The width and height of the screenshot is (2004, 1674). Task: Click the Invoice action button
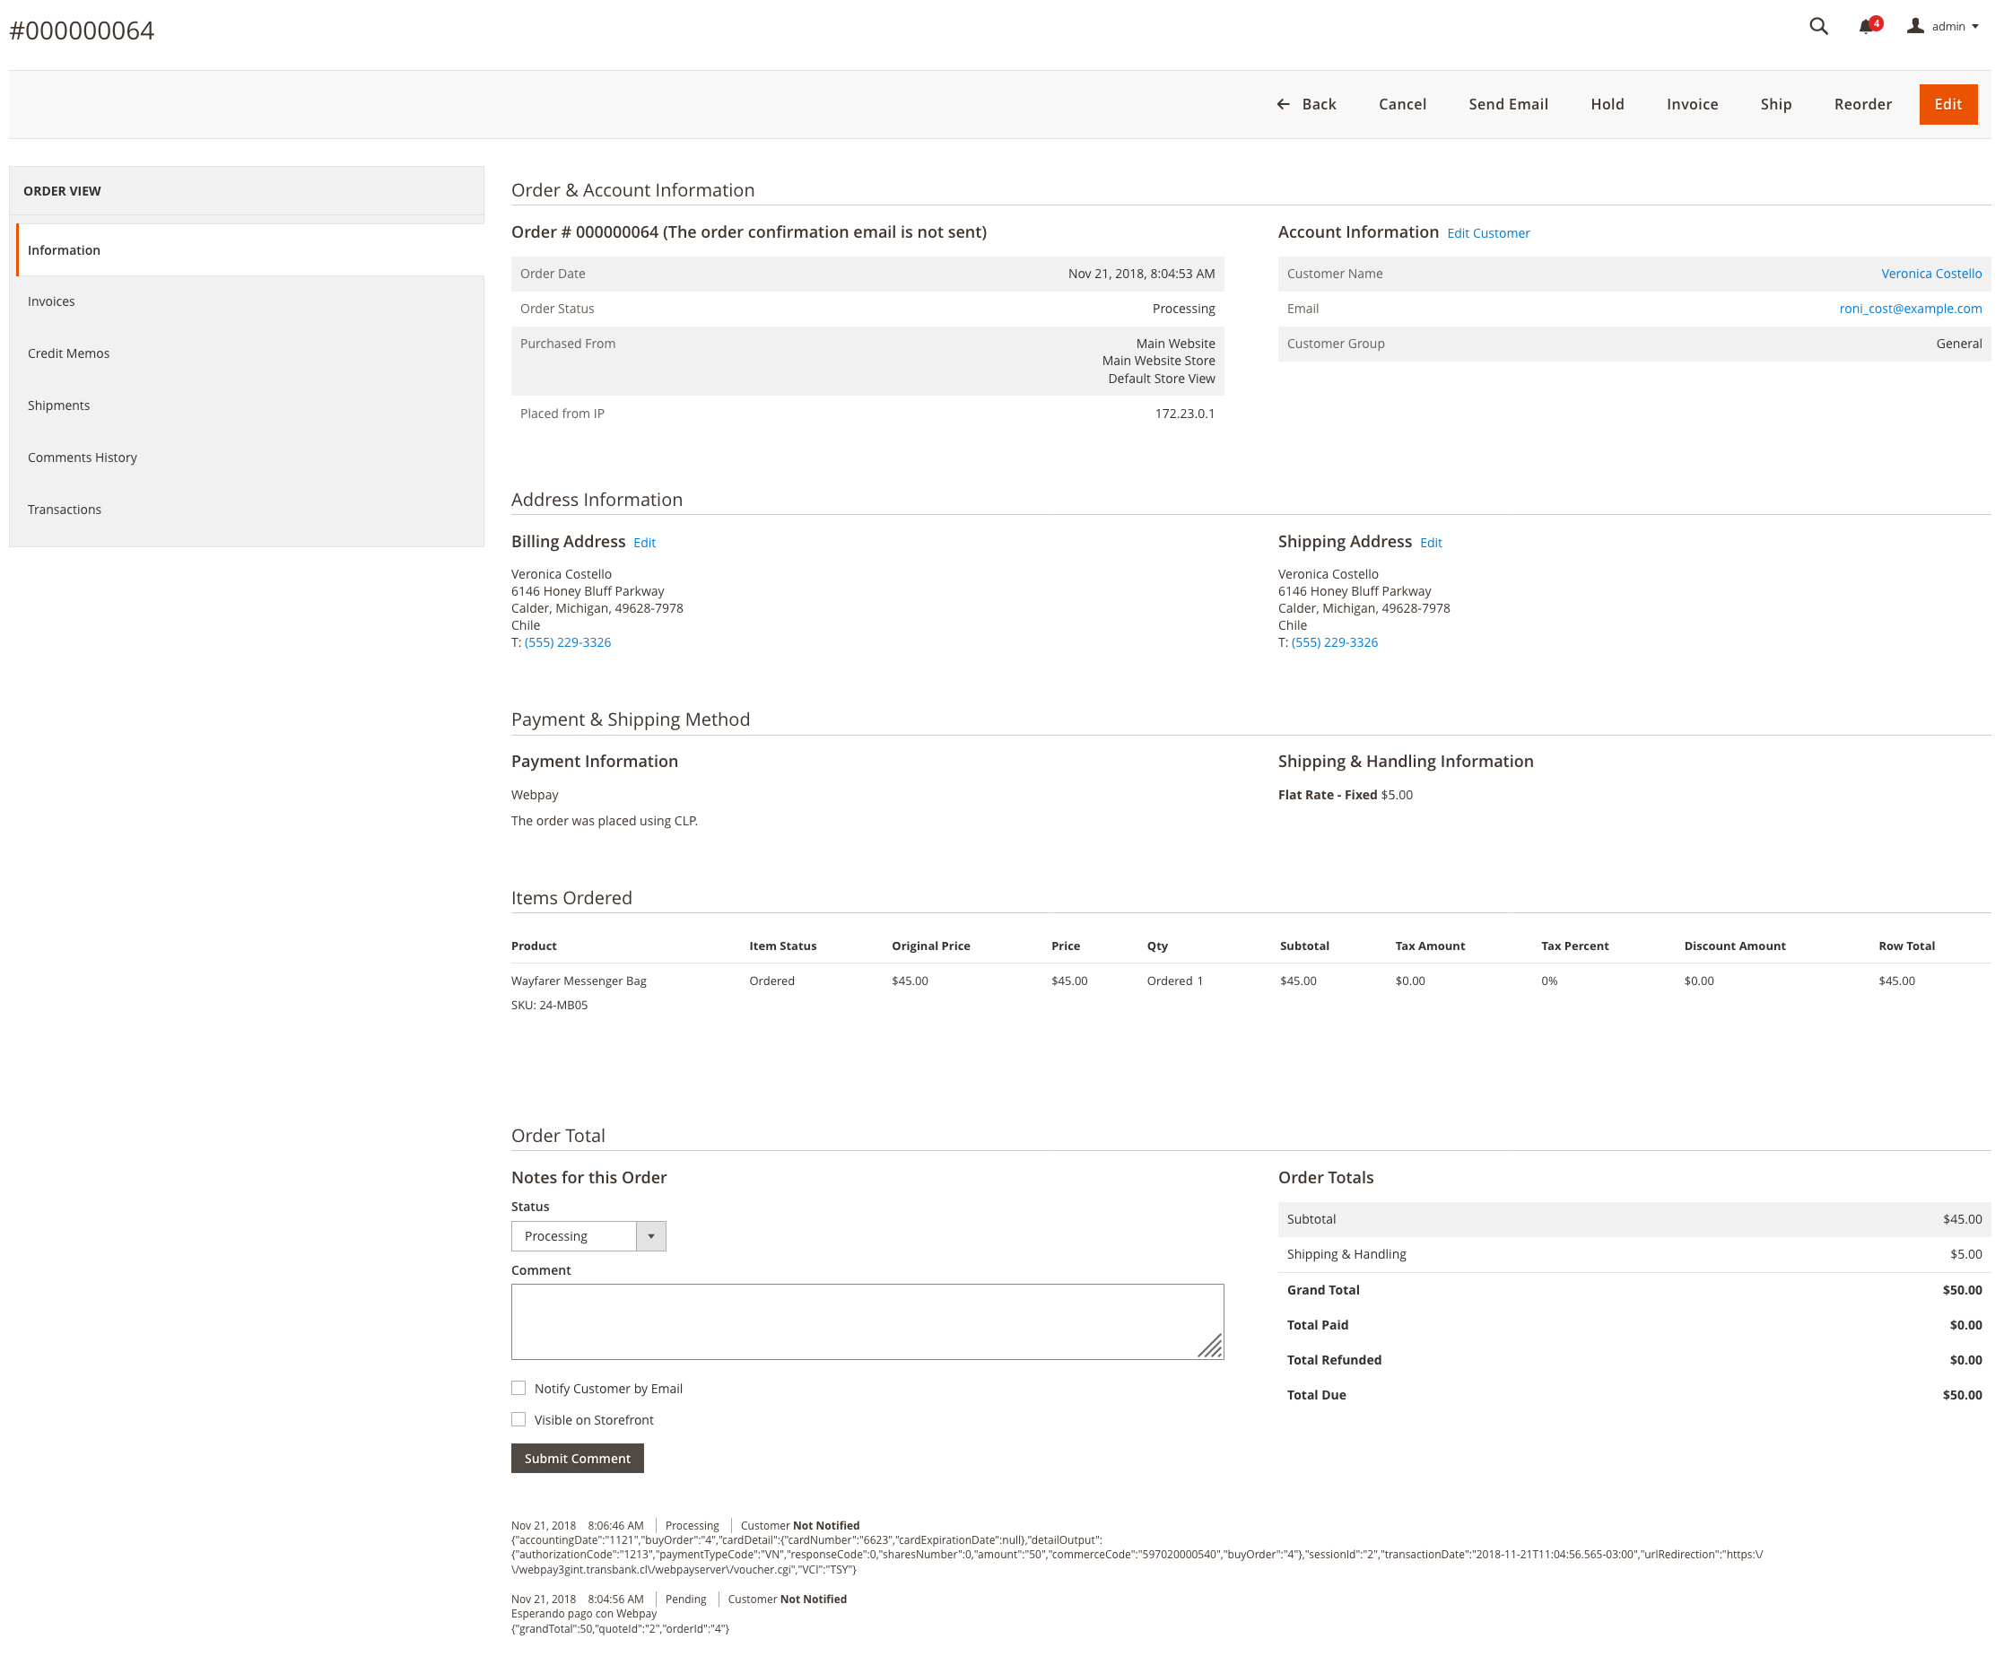pyautogui.click(x=1692, y=104)
